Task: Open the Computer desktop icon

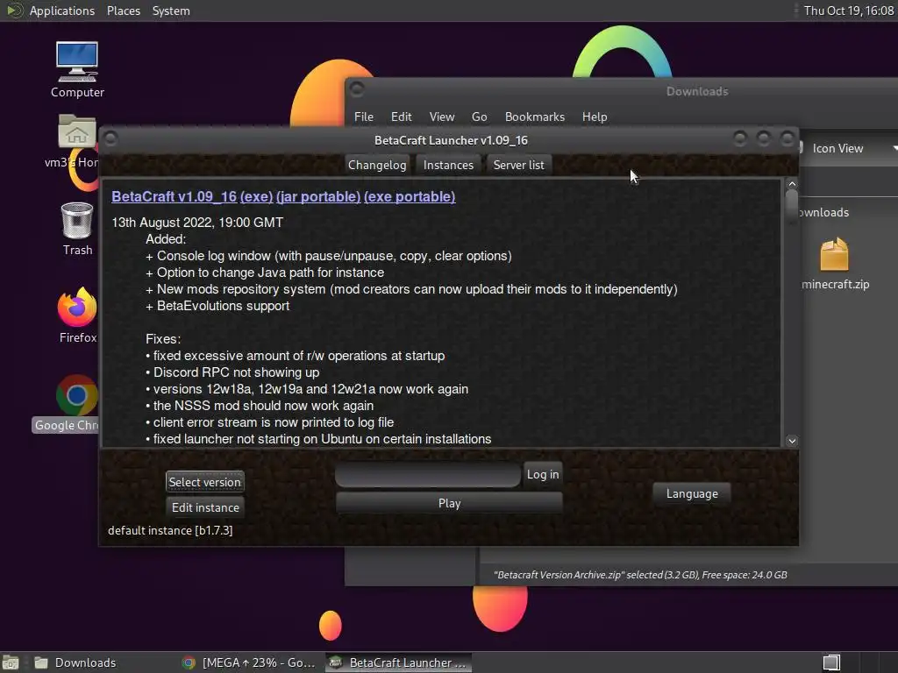Action: point(77,68)
